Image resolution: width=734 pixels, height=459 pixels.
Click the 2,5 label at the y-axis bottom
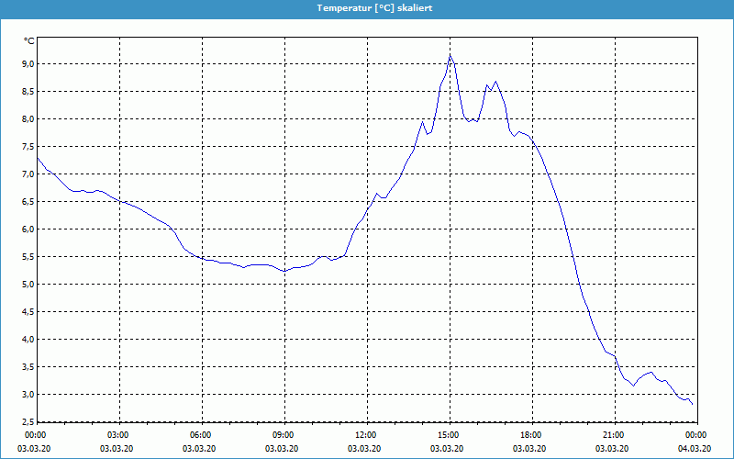point(28,421)
